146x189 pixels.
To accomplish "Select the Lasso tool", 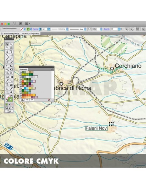I will 11,48.
